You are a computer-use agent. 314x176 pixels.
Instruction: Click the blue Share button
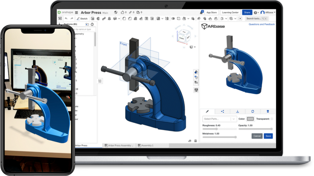[247, 12]
